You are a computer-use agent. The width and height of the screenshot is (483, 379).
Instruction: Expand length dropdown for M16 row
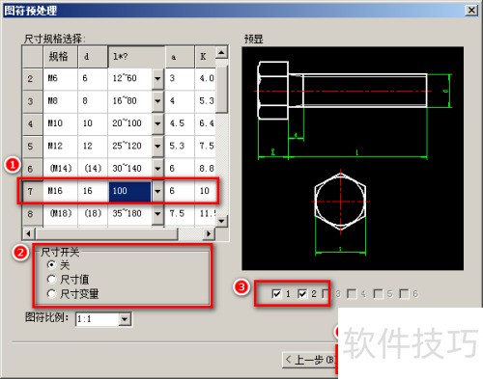157,191
